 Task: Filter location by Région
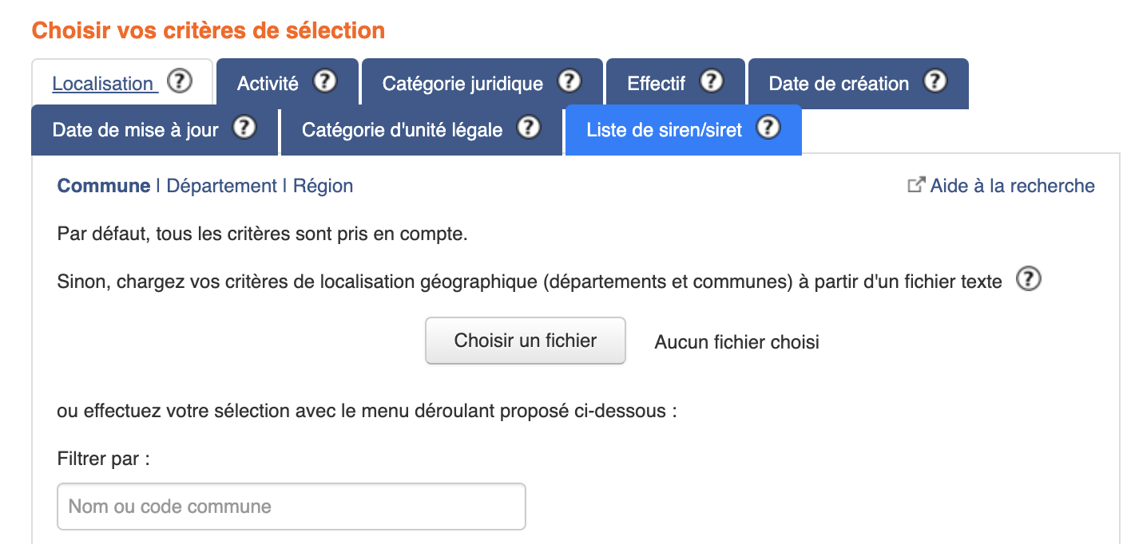tap(323, 186)
